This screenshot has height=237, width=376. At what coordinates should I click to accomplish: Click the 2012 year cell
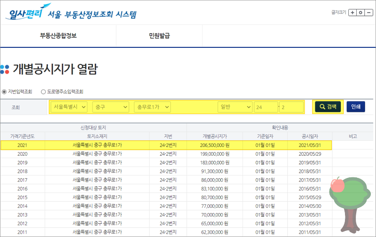pyautogui.click(x=22, y=223)
